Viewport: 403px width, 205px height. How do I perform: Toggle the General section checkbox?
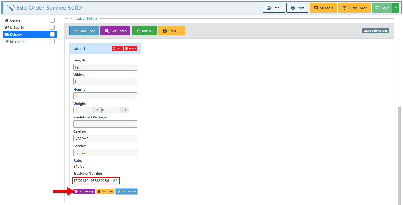pyautogui.click(x=52, y=20)
